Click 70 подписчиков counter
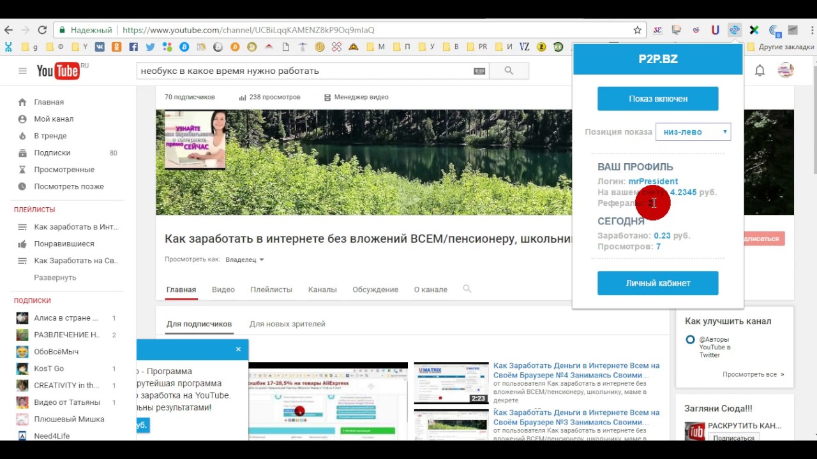 click(190, 97)
